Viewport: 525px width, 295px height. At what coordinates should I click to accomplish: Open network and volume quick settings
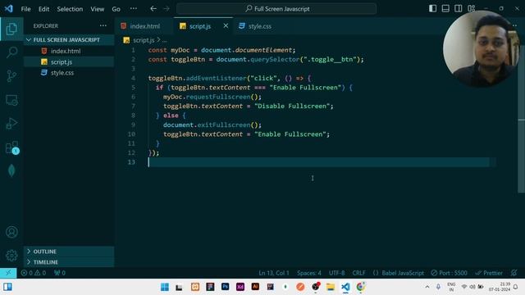(472, 287)
